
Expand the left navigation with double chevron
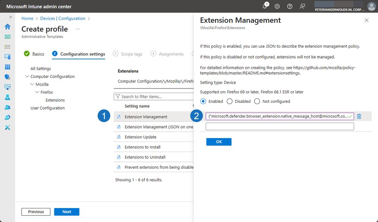tap(11, 17)
